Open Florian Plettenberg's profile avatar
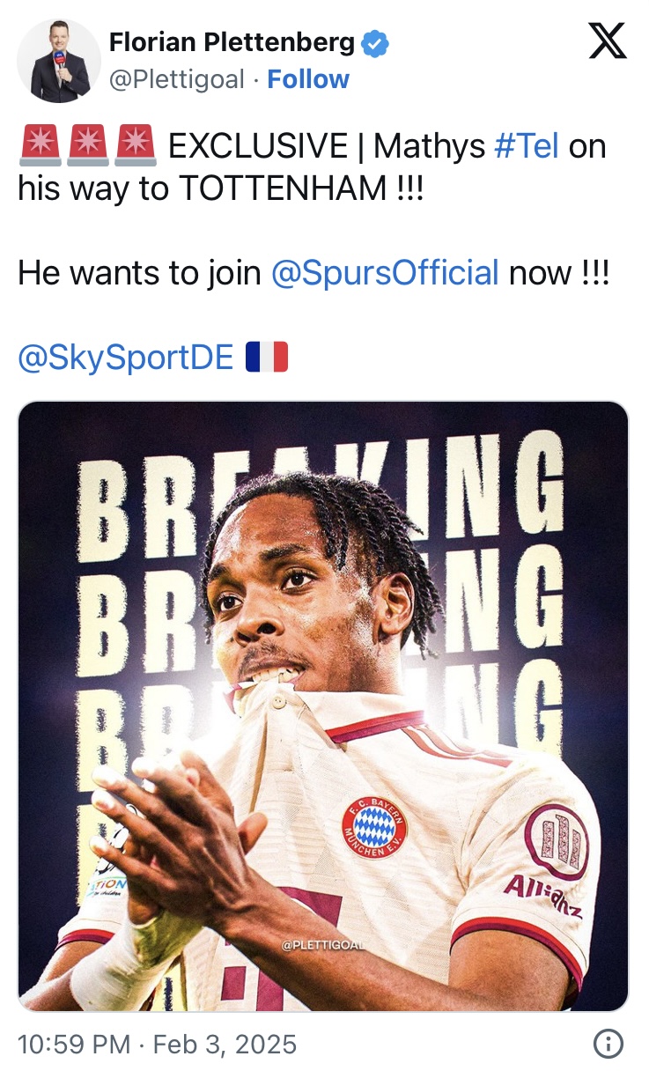Screen dimensions: 649x1071 click(59, 61)
